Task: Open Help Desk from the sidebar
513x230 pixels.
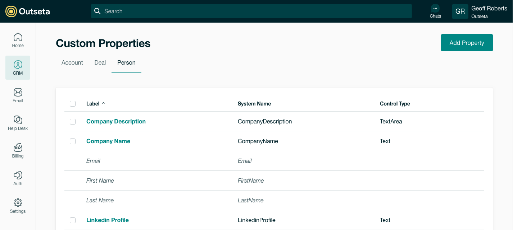Action: pos(18,123)
